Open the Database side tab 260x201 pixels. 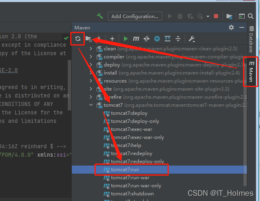252,39
